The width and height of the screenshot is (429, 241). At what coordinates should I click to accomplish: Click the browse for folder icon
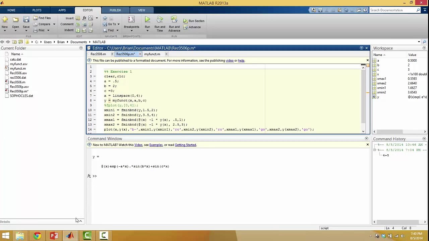(21, 42)
